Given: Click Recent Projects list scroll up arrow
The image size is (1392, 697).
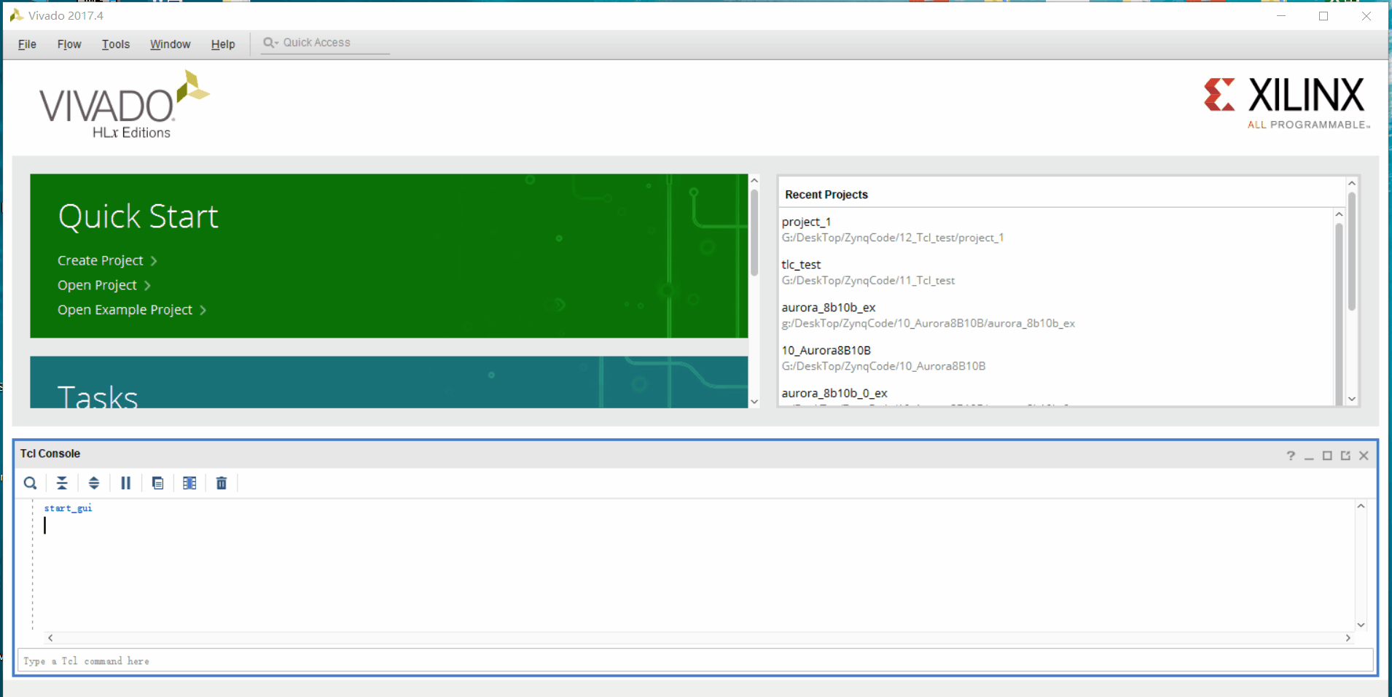Looking at the screenshot, I should [x=1339, y=214].
